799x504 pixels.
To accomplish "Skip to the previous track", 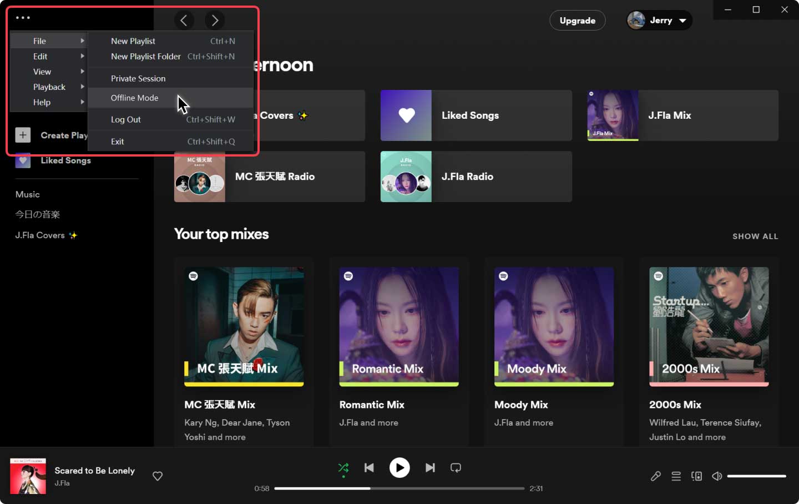I will (369, 468).
